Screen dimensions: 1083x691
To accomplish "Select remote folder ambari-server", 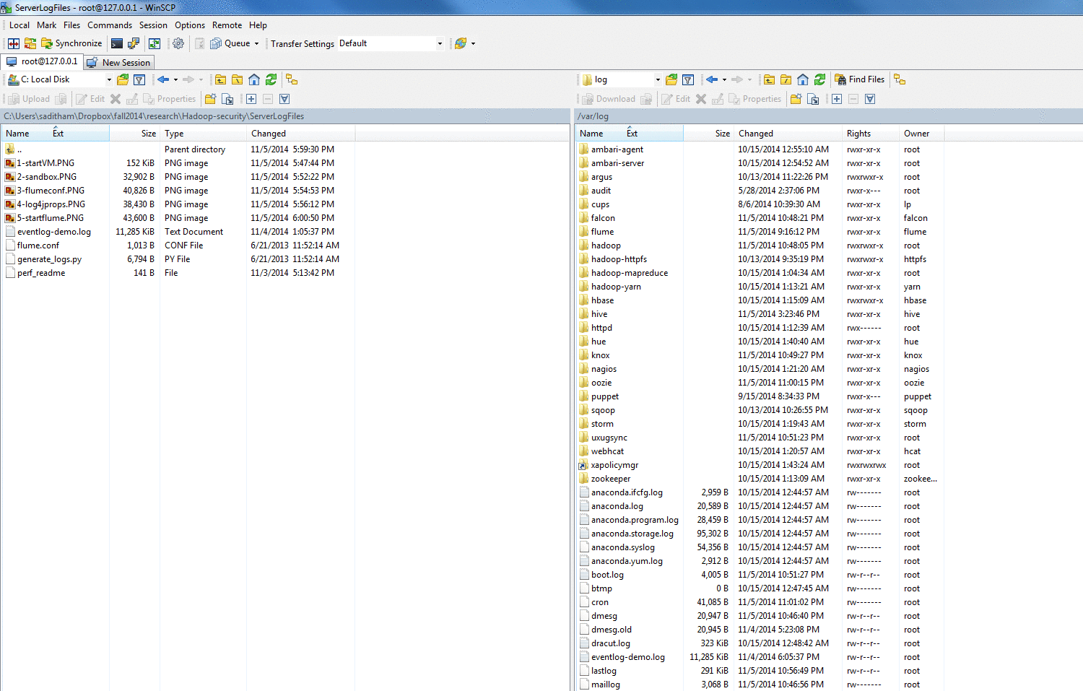I will (617, 163).
